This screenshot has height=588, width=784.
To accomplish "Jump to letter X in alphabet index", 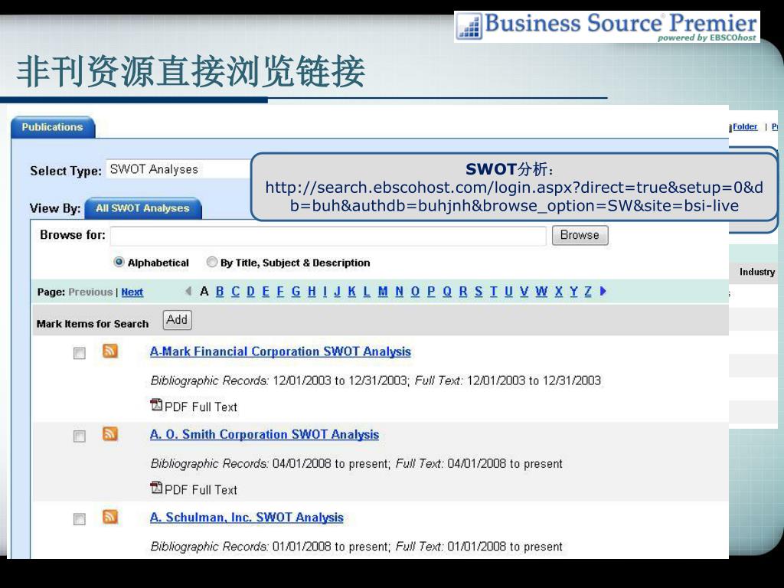I will coord(558,292).
